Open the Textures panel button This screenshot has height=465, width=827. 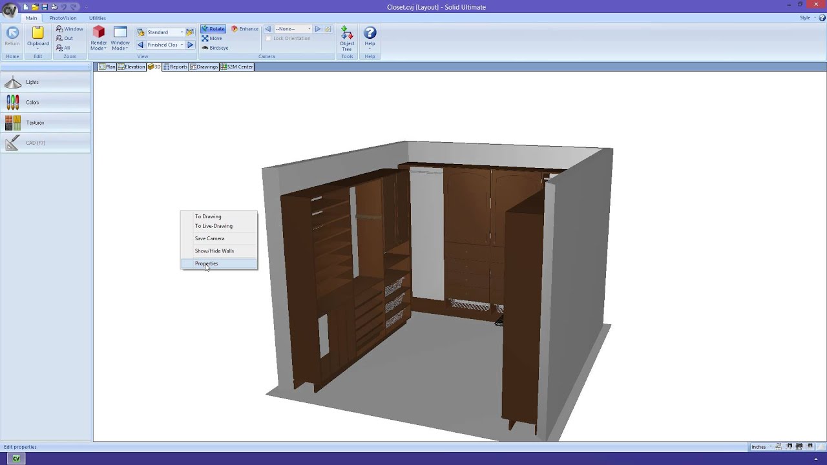tap(45, 123)
